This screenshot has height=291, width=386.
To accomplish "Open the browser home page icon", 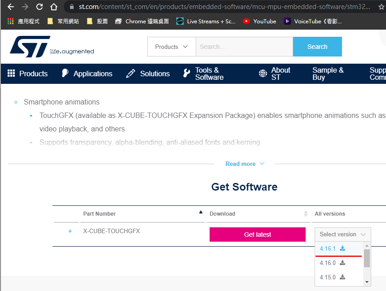I will click(54, 7).
